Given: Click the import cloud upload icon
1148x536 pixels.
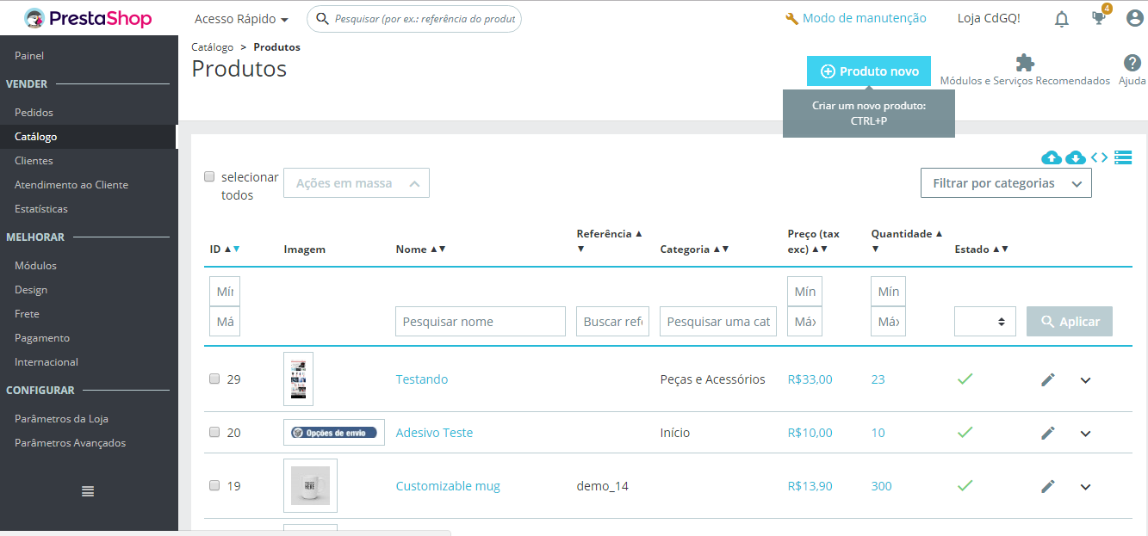Looking at the screenshot, I should tap(1051, 157).
